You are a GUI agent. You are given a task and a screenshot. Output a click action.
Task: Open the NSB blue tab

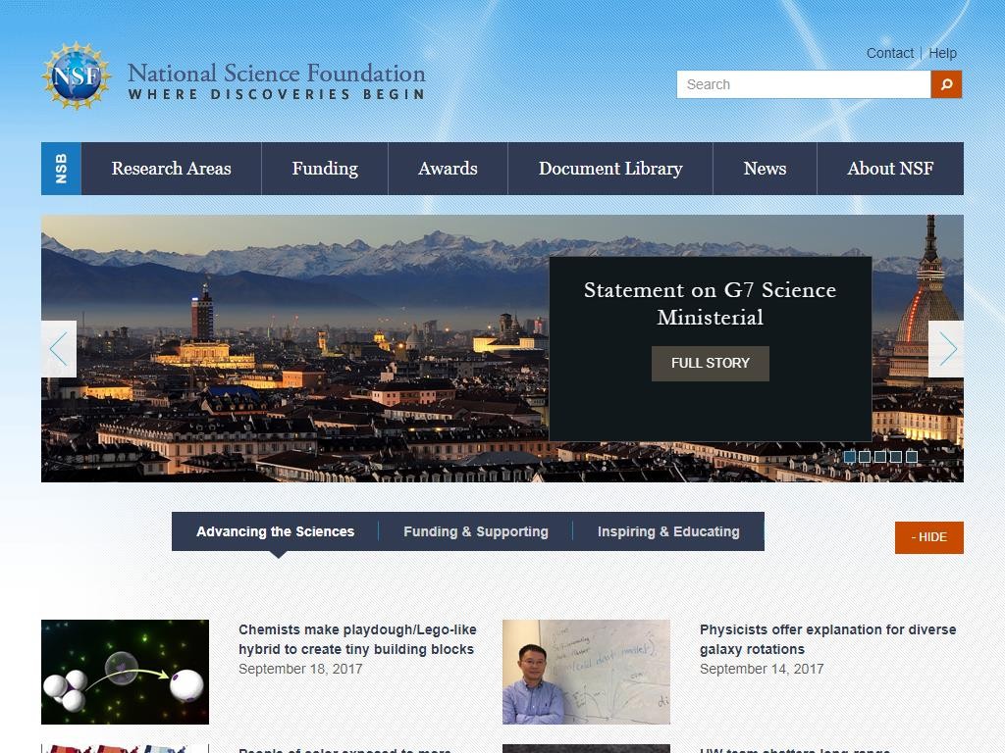click(x=61, y=169)
